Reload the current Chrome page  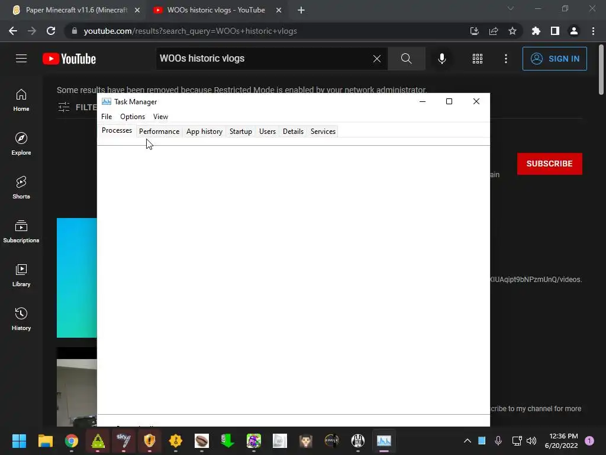[x=51, y=31]
